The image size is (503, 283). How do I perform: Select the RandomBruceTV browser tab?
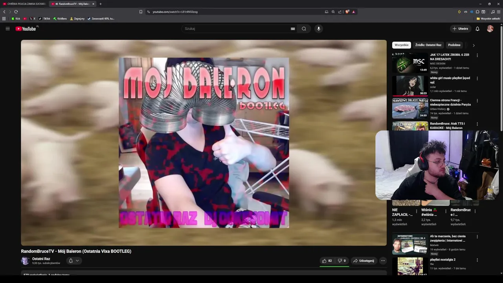pyautogui.click(x=72, y=4)
